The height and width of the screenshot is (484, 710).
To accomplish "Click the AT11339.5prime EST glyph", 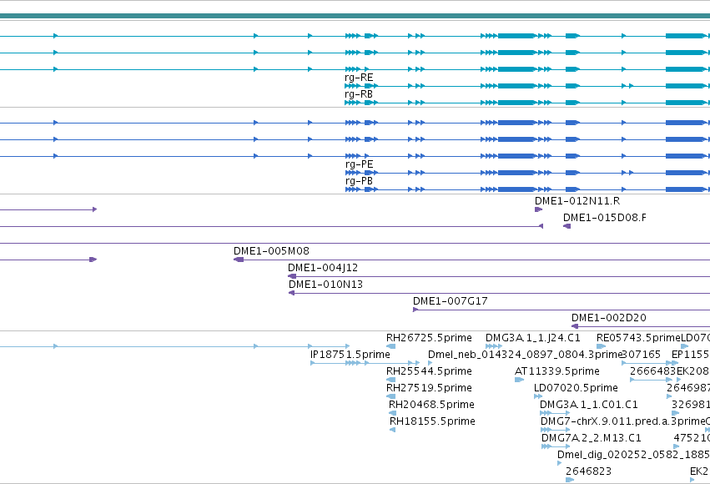I will point(520,380).
